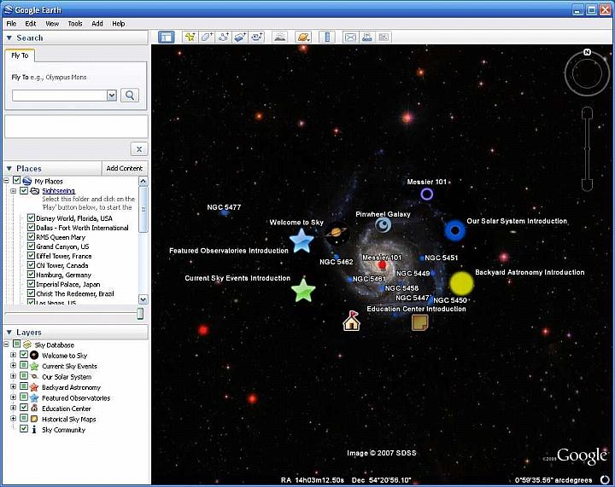Add a placemark with star pin icon
This screenshot has height=487, width=615.
coord(190,38)
